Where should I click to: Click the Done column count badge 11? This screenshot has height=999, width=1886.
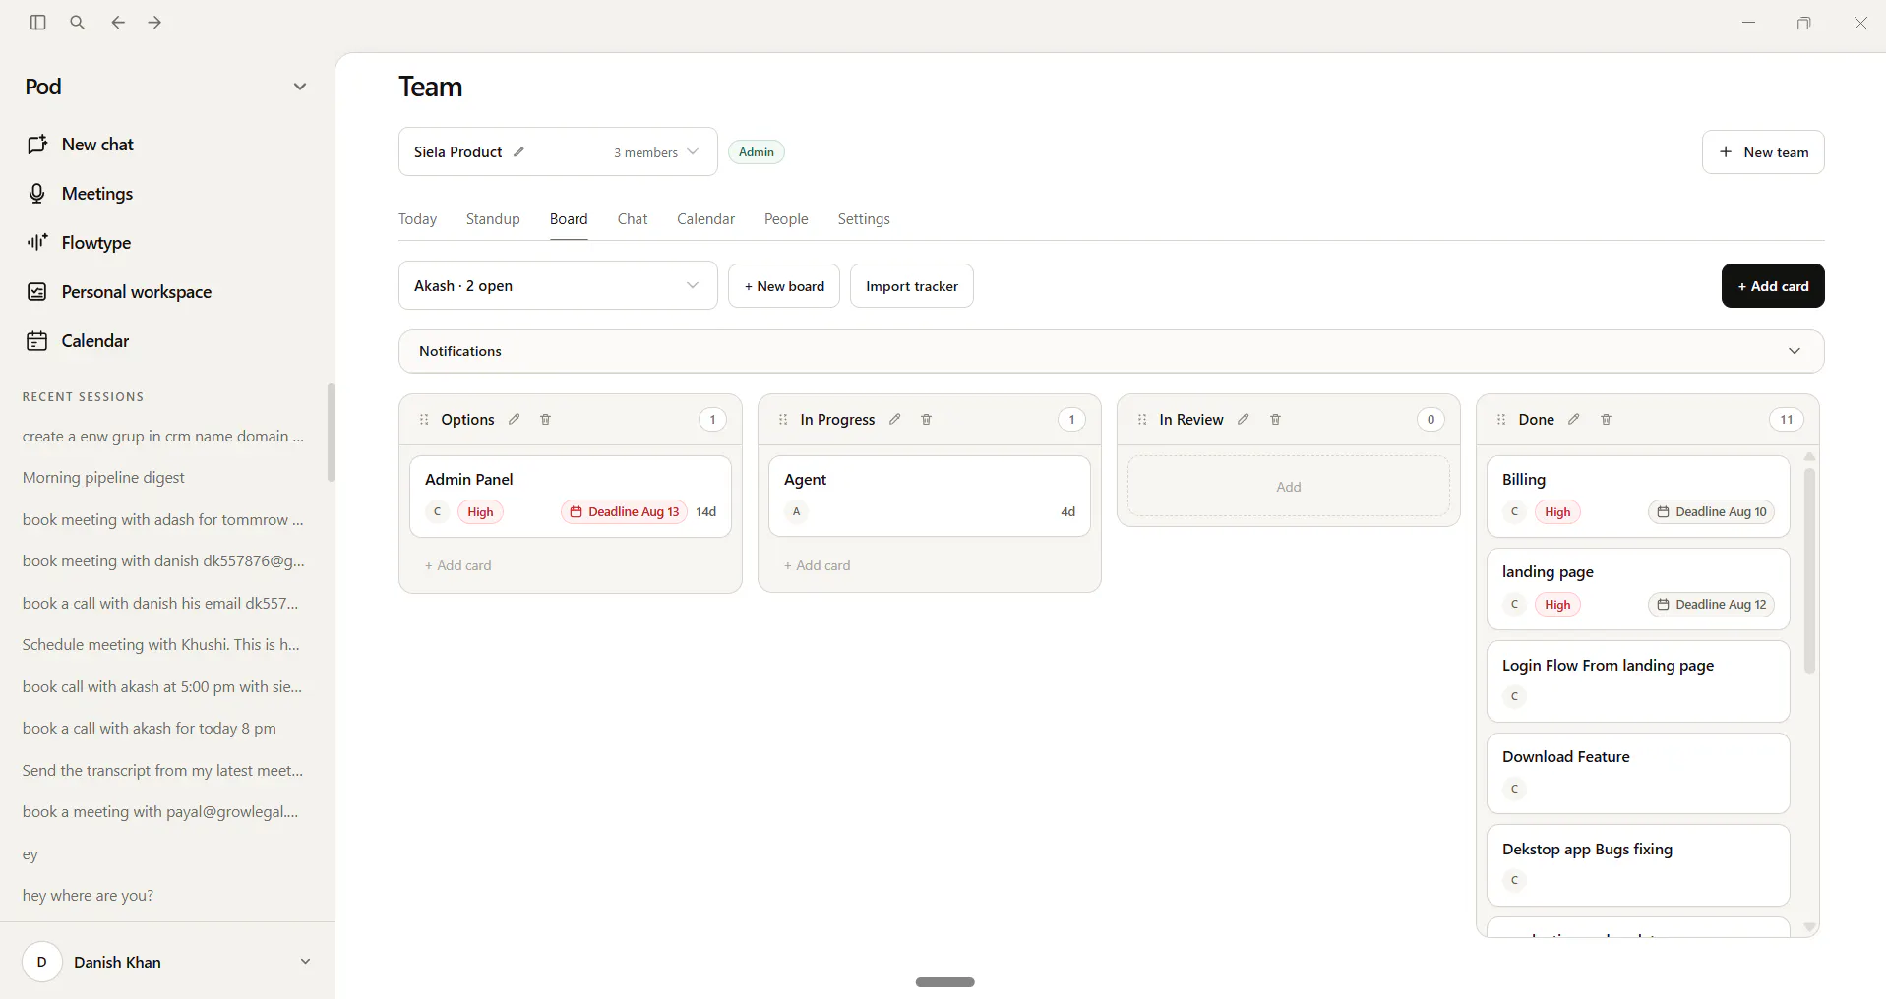[x=1787, y=419]
